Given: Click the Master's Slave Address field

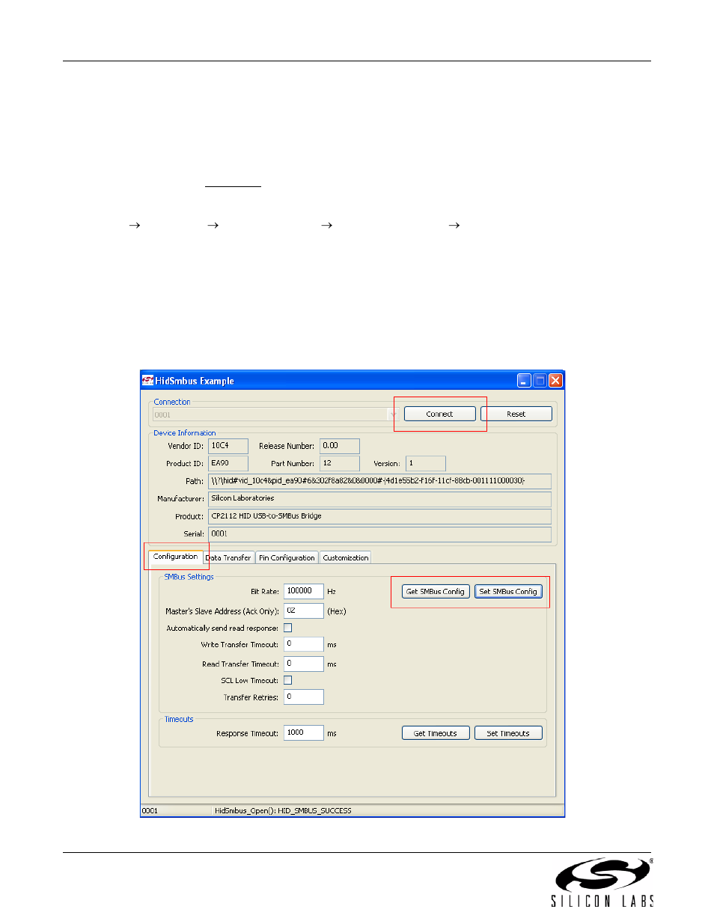Looking at the screenshot, I should (304, 611).
